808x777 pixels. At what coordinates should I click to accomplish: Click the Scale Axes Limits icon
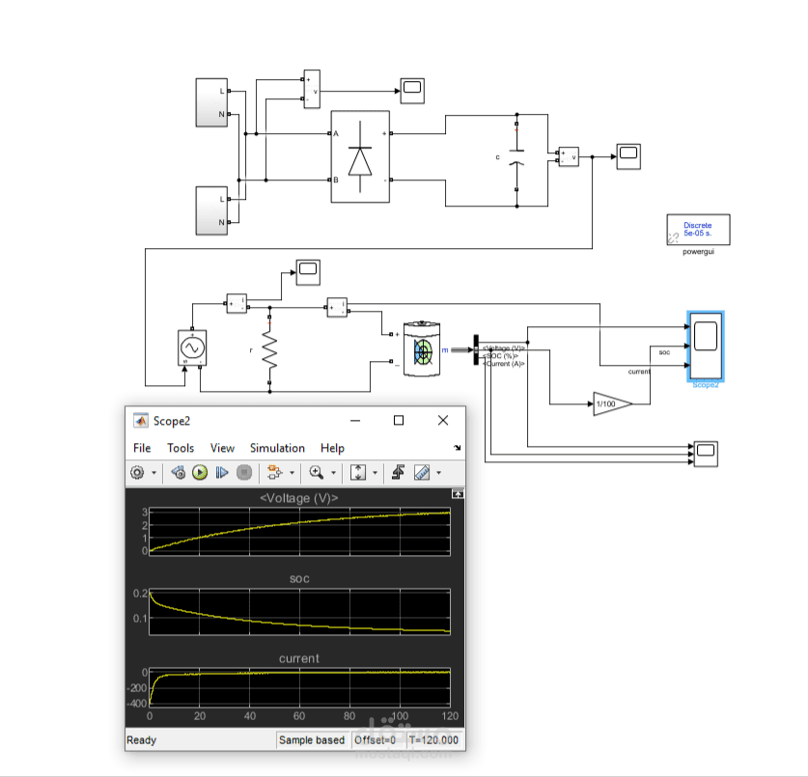coord(357,473)
